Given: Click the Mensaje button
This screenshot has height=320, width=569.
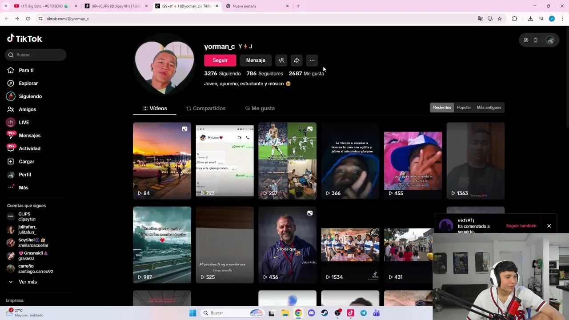Looking at the screenshot, I should click(x=256, y=60).
